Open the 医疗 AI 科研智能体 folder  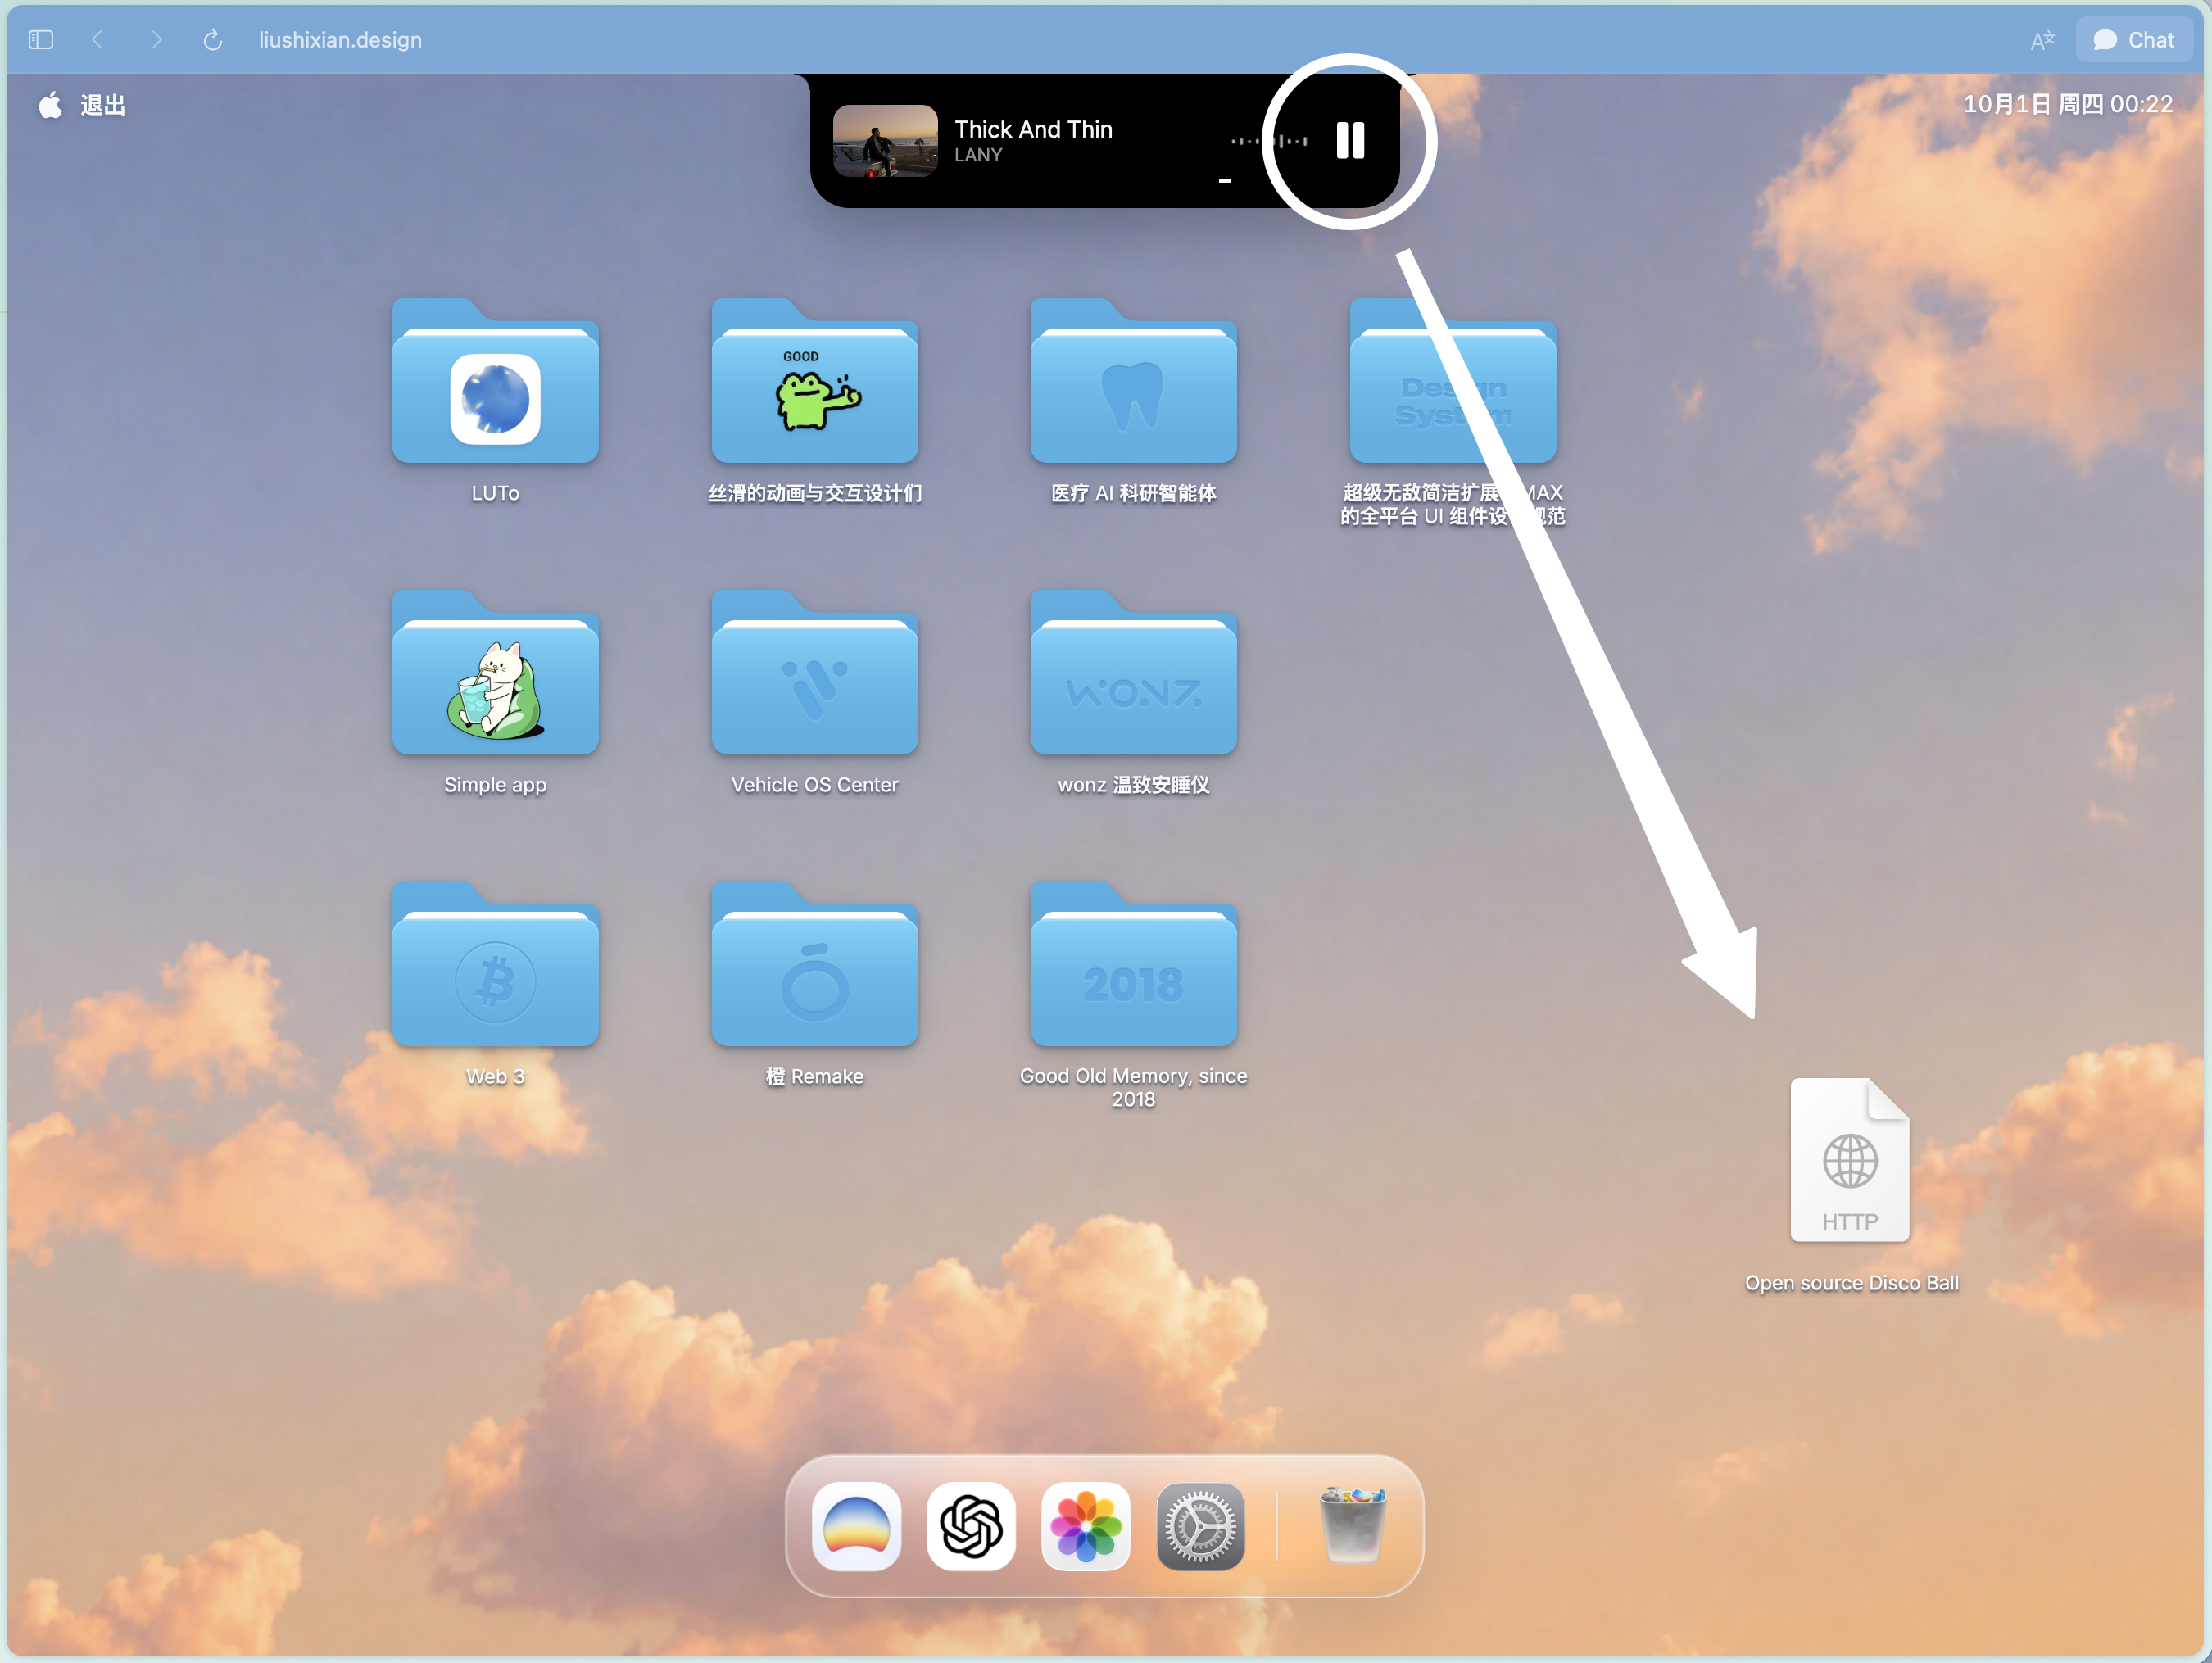click(x=1133, y=382)
